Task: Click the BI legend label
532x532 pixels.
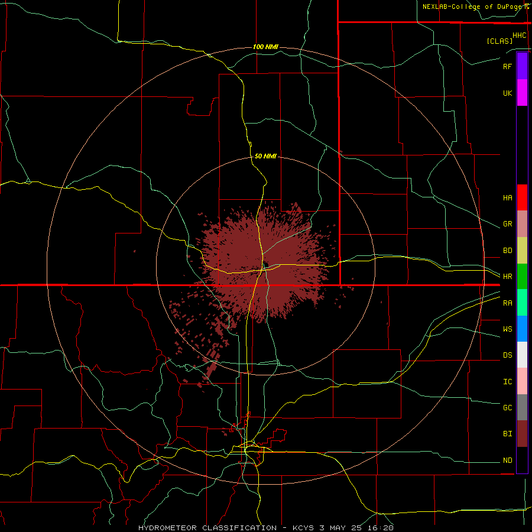Action: click(x=507, y=434)
